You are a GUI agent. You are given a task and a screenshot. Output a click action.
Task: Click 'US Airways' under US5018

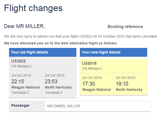coord(91,68)
